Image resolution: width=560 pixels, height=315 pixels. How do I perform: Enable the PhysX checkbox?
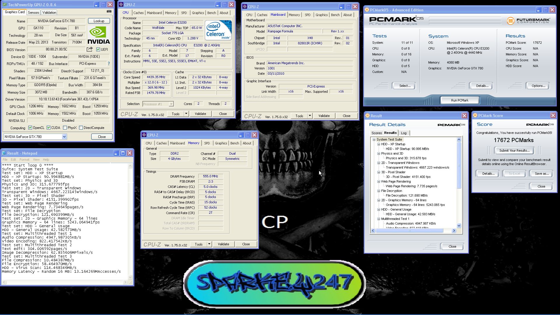(x=65, y=128)
